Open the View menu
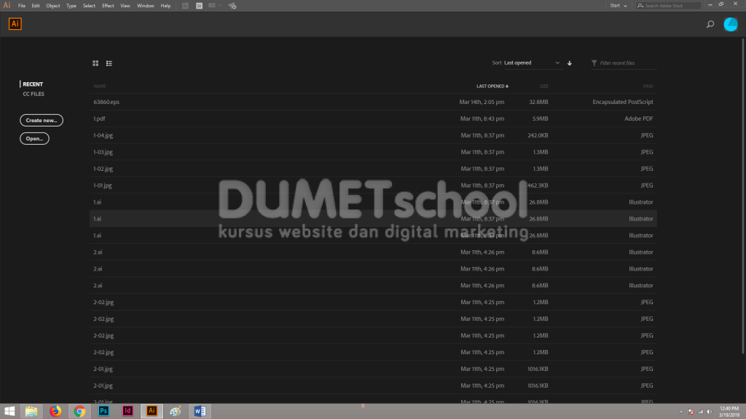746x419 pixels. (125, 6)
